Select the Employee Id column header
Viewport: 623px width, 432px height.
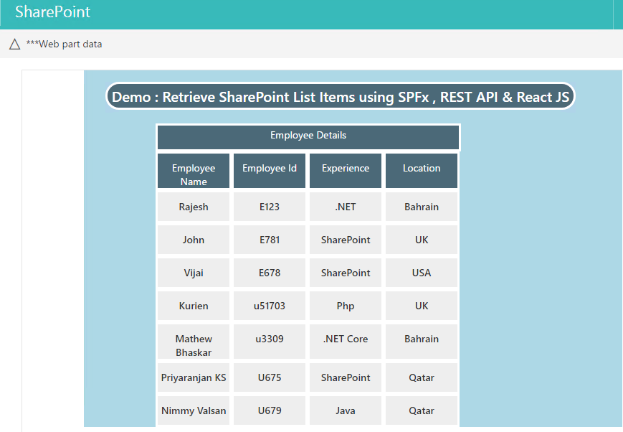point(270,169)
